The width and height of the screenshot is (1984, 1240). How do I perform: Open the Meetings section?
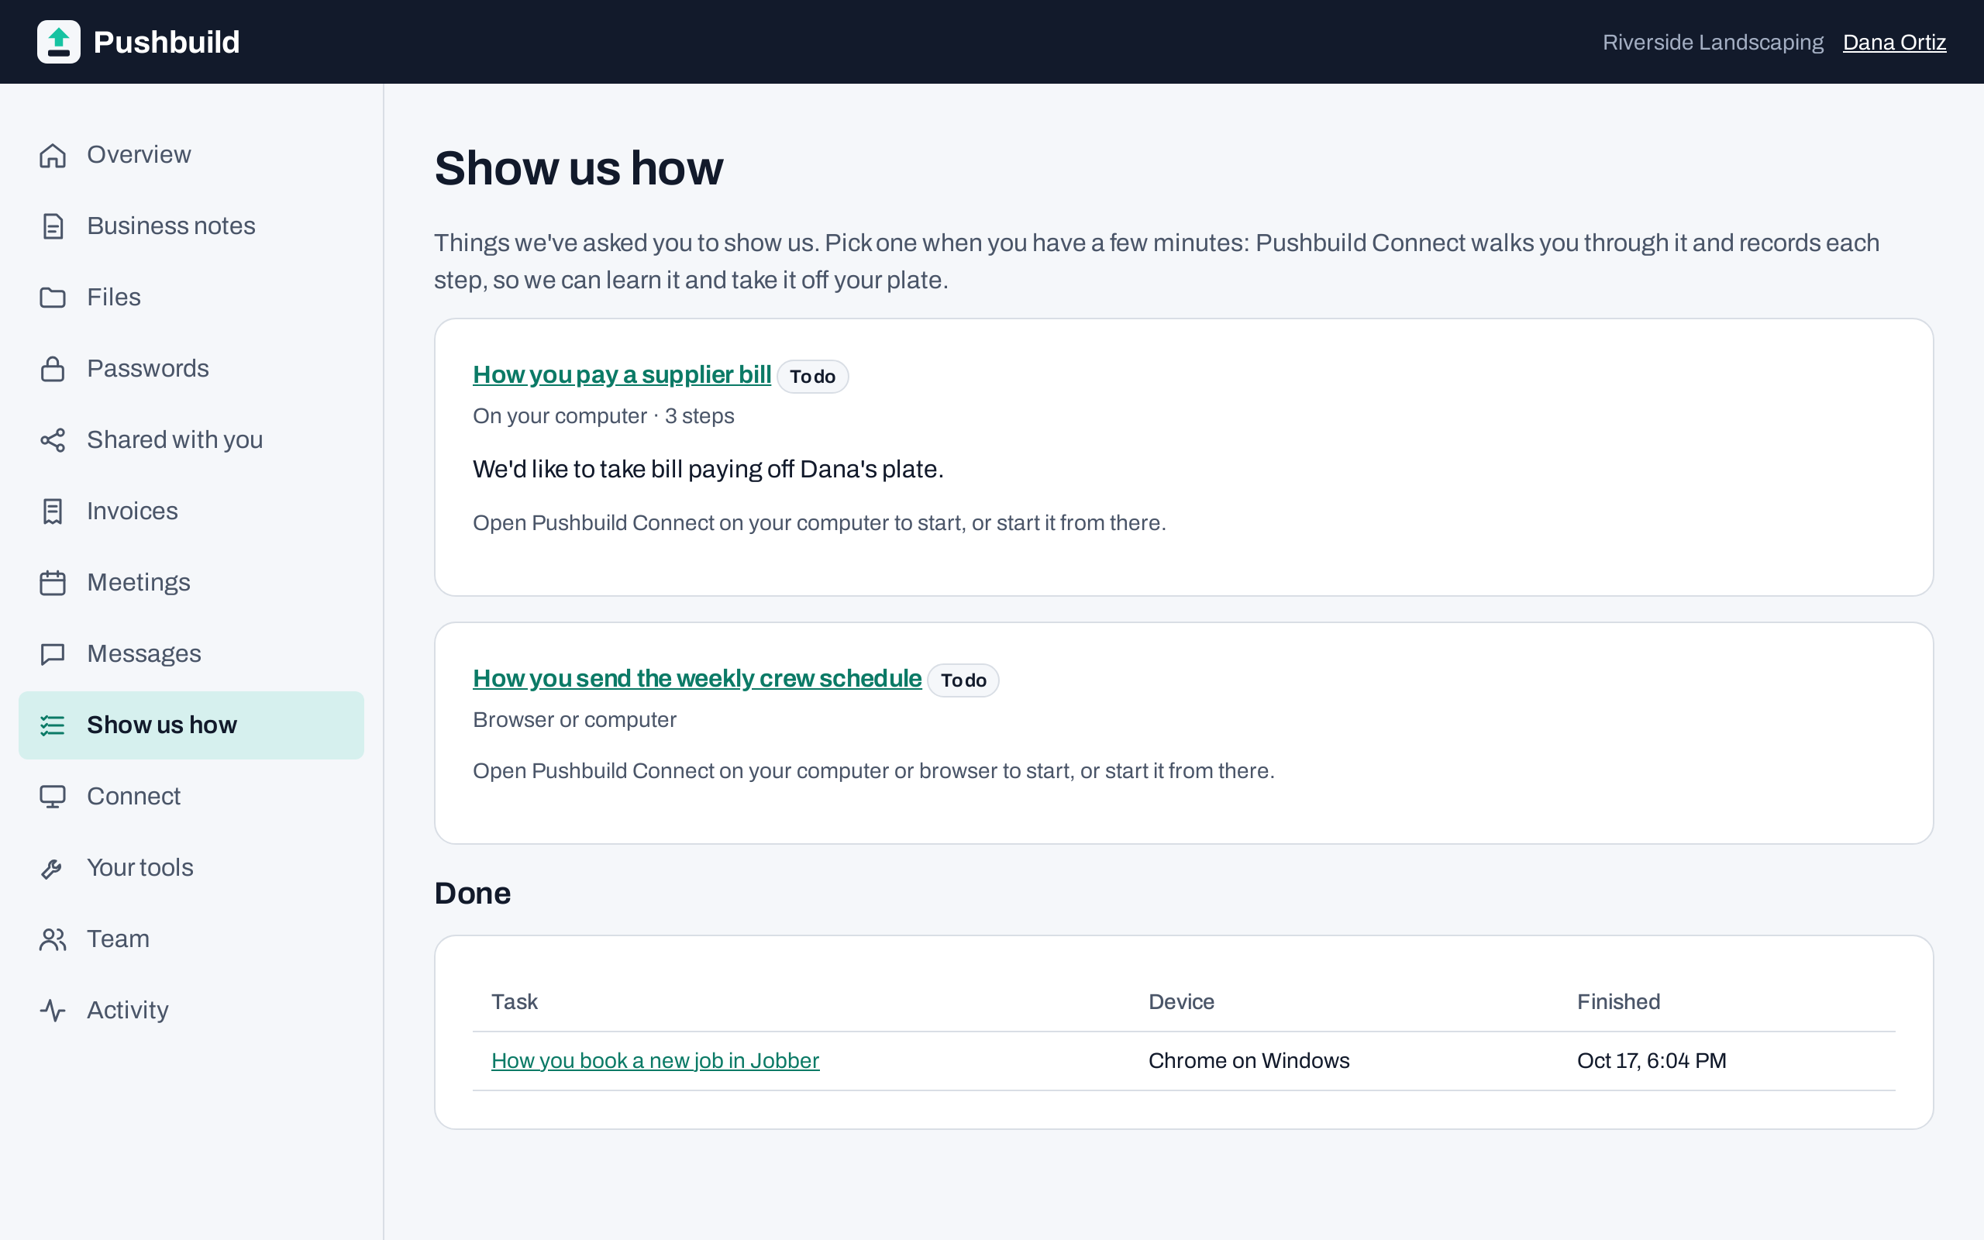pos(191,583)
